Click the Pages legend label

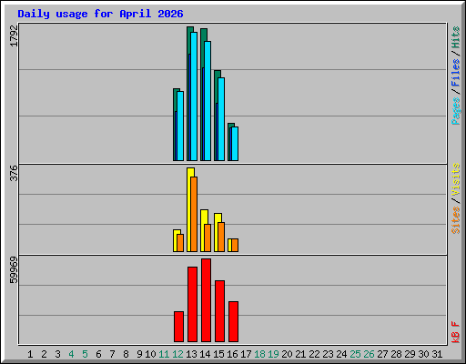point(456,111)
